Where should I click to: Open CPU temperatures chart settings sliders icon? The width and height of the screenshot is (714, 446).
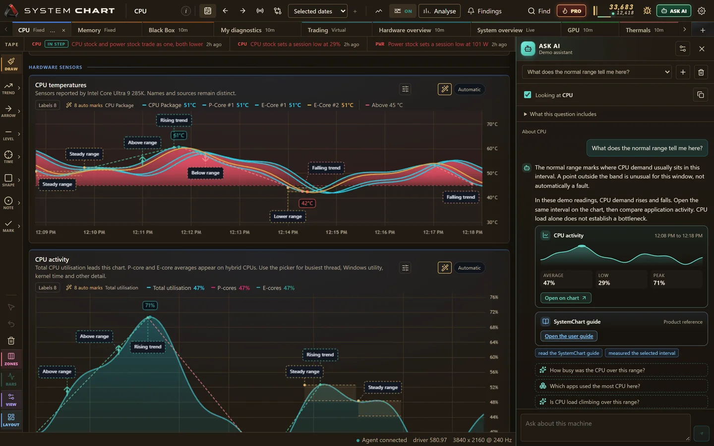(405, 89)
